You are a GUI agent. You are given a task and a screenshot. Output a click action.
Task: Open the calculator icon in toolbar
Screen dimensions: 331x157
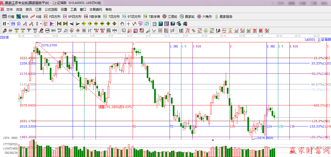[161, 24]
